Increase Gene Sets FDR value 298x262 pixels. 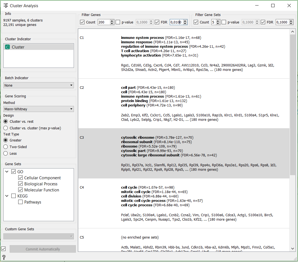[x=291, y=21]
